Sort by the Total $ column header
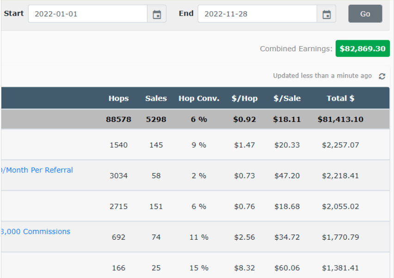 pyautogui.click(x=340, y=98)
